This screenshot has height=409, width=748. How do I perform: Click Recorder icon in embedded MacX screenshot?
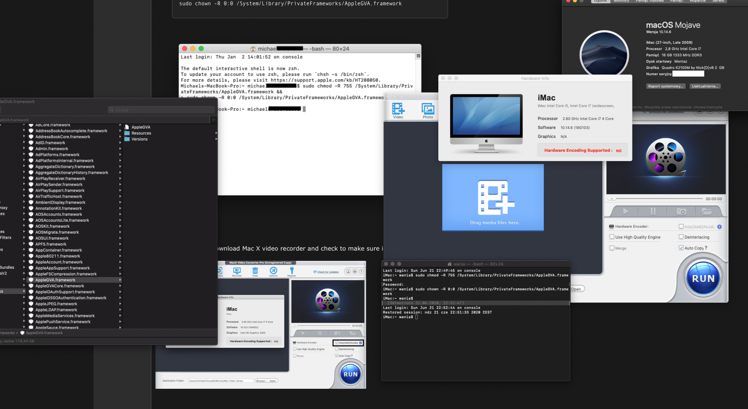[237, 271]
